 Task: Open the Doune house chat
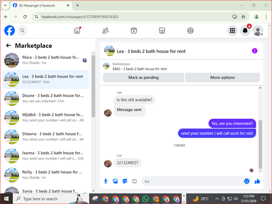46,98
